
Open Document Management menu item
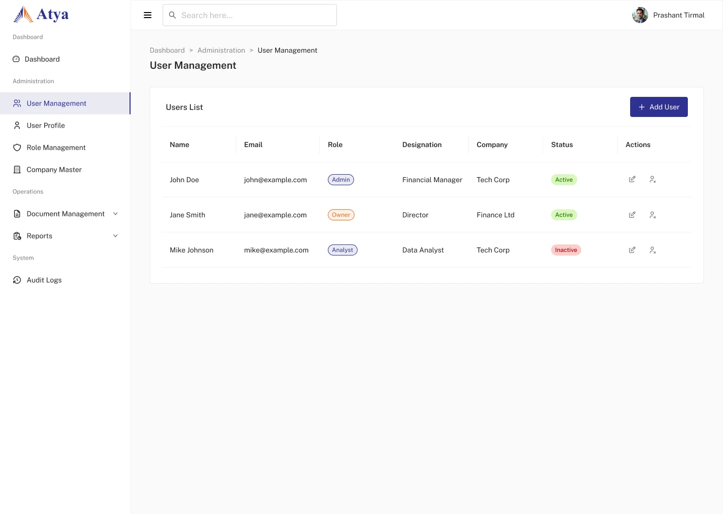[x=65, y=214]
